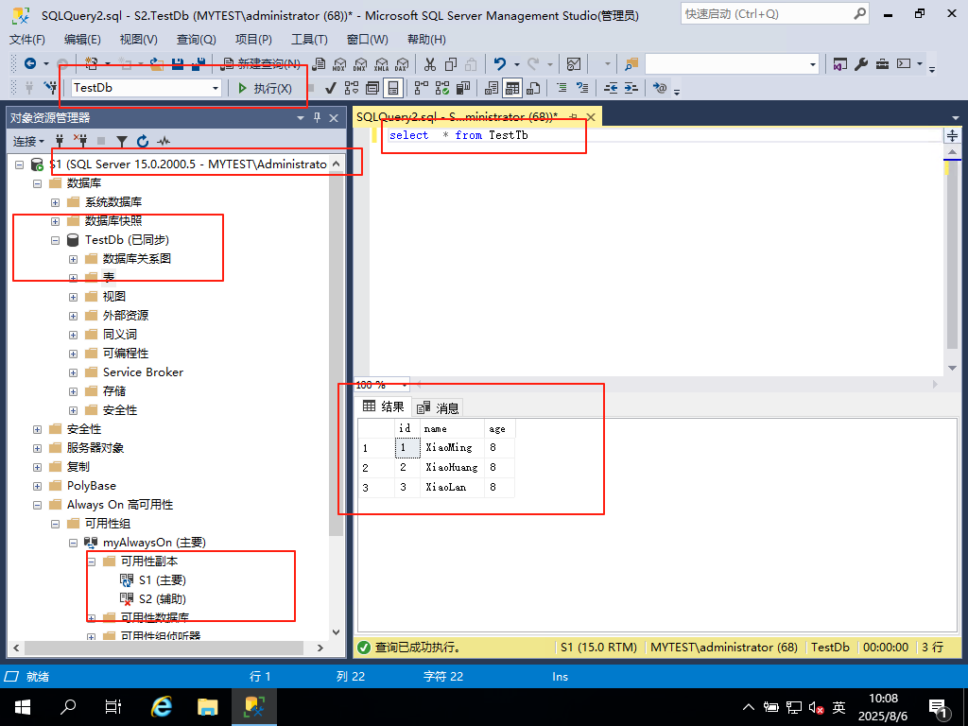The width and height of the screenshot is (968, 726).
Task: Click the 执行(X) execute button
Action: click(266, 88)
